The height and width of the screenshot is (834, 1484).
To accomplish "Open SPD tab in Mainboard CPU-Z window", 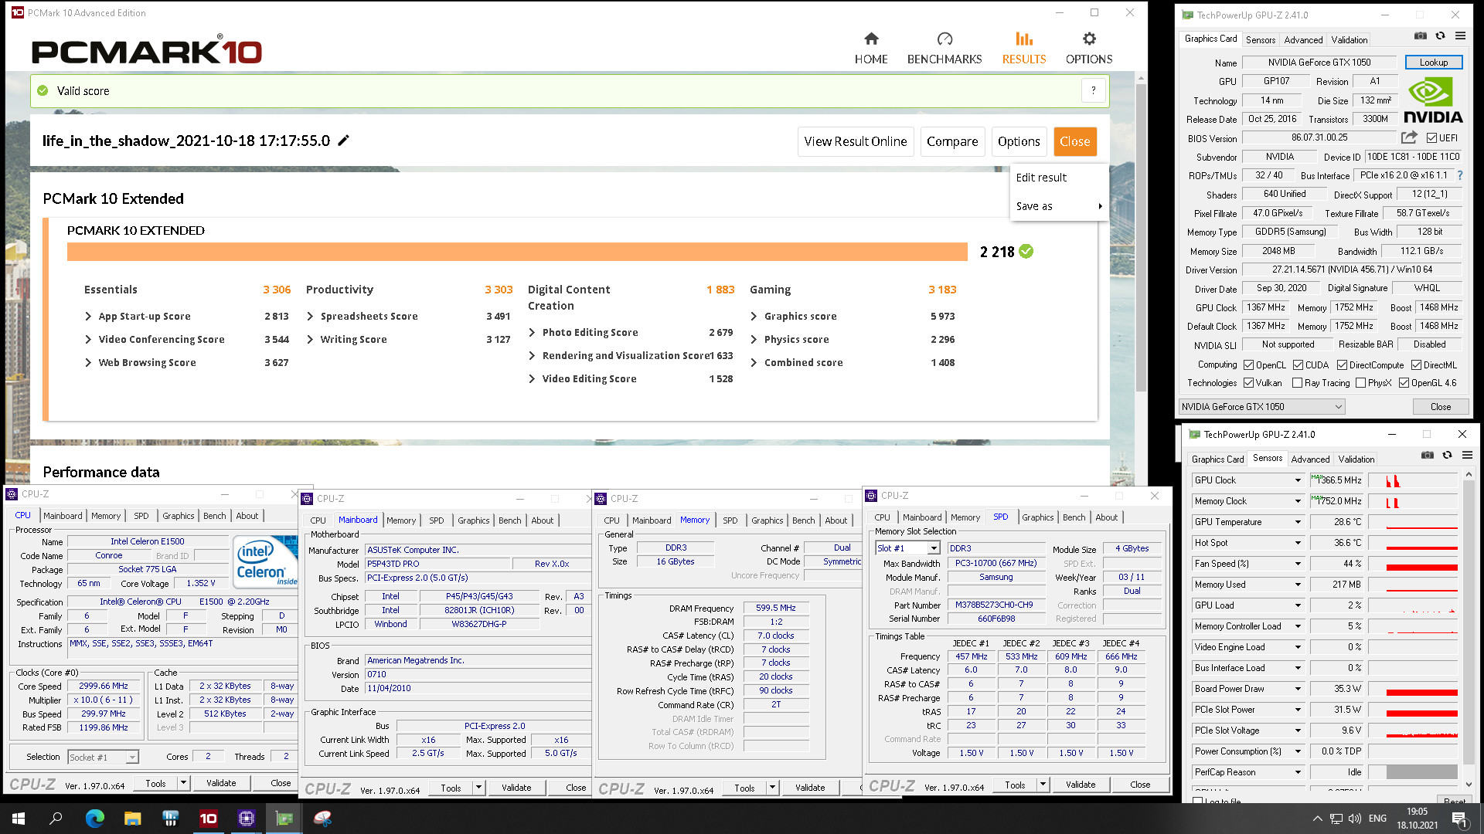I will pyautogui.click(x=436, y=520).
